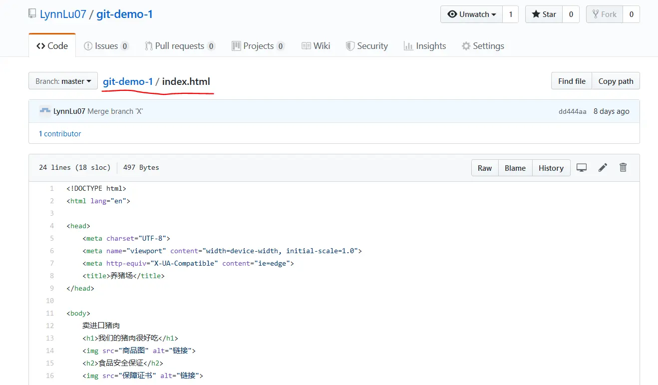Expand the Branch: master selector

click(x=63, y=81)
